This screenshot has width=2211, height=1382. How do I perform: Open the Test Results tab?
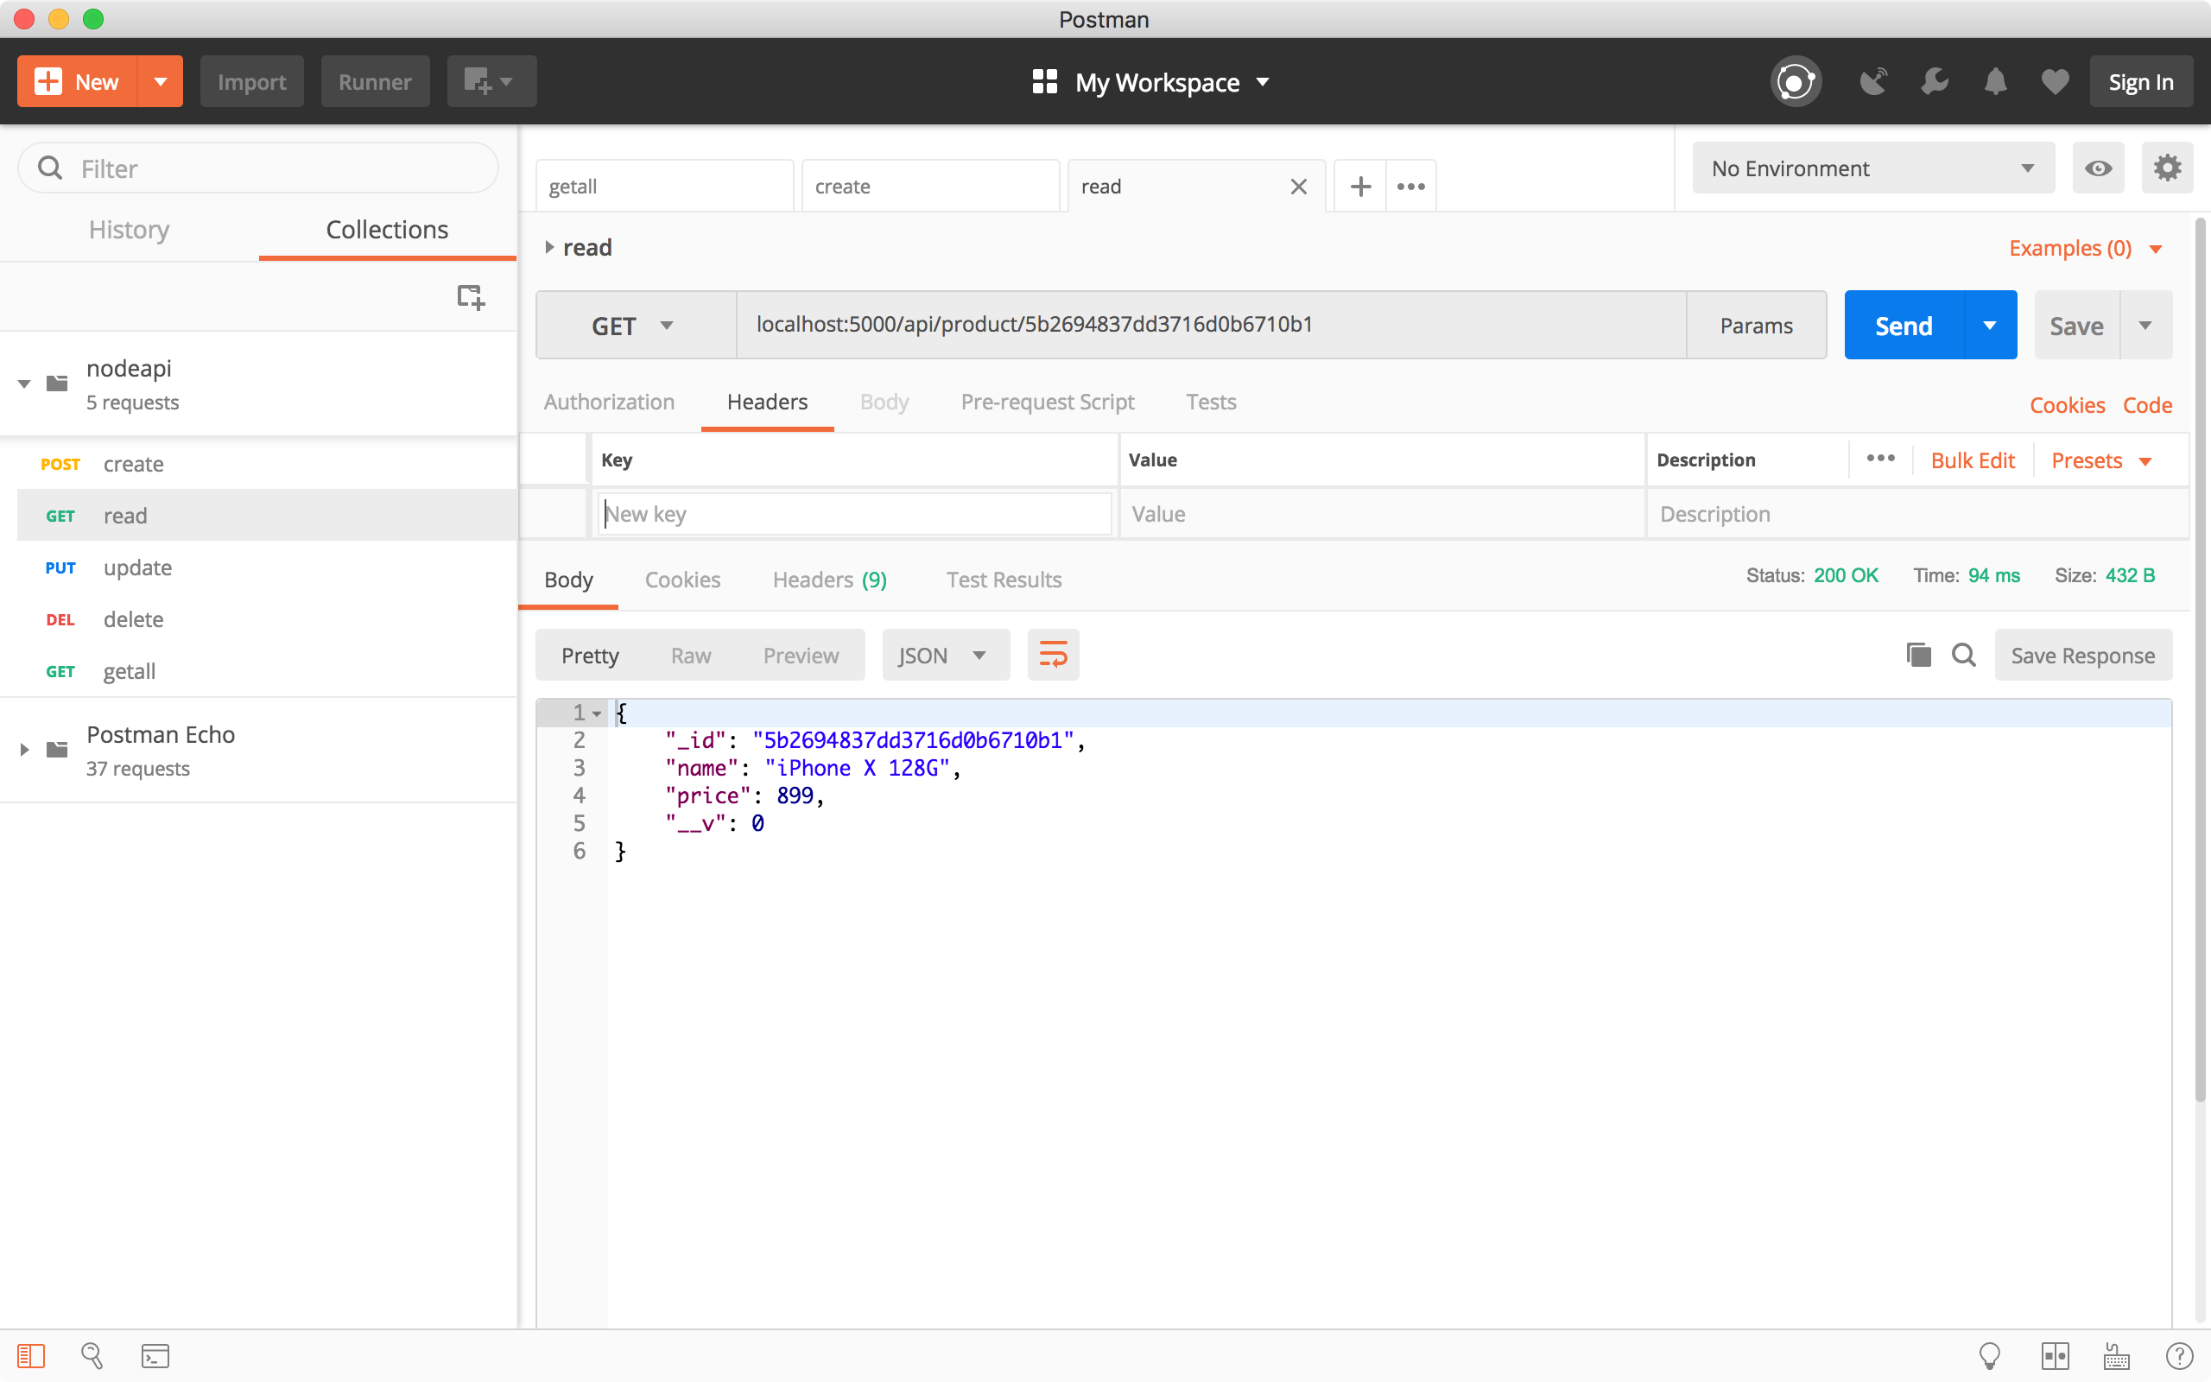[1004, 580]
